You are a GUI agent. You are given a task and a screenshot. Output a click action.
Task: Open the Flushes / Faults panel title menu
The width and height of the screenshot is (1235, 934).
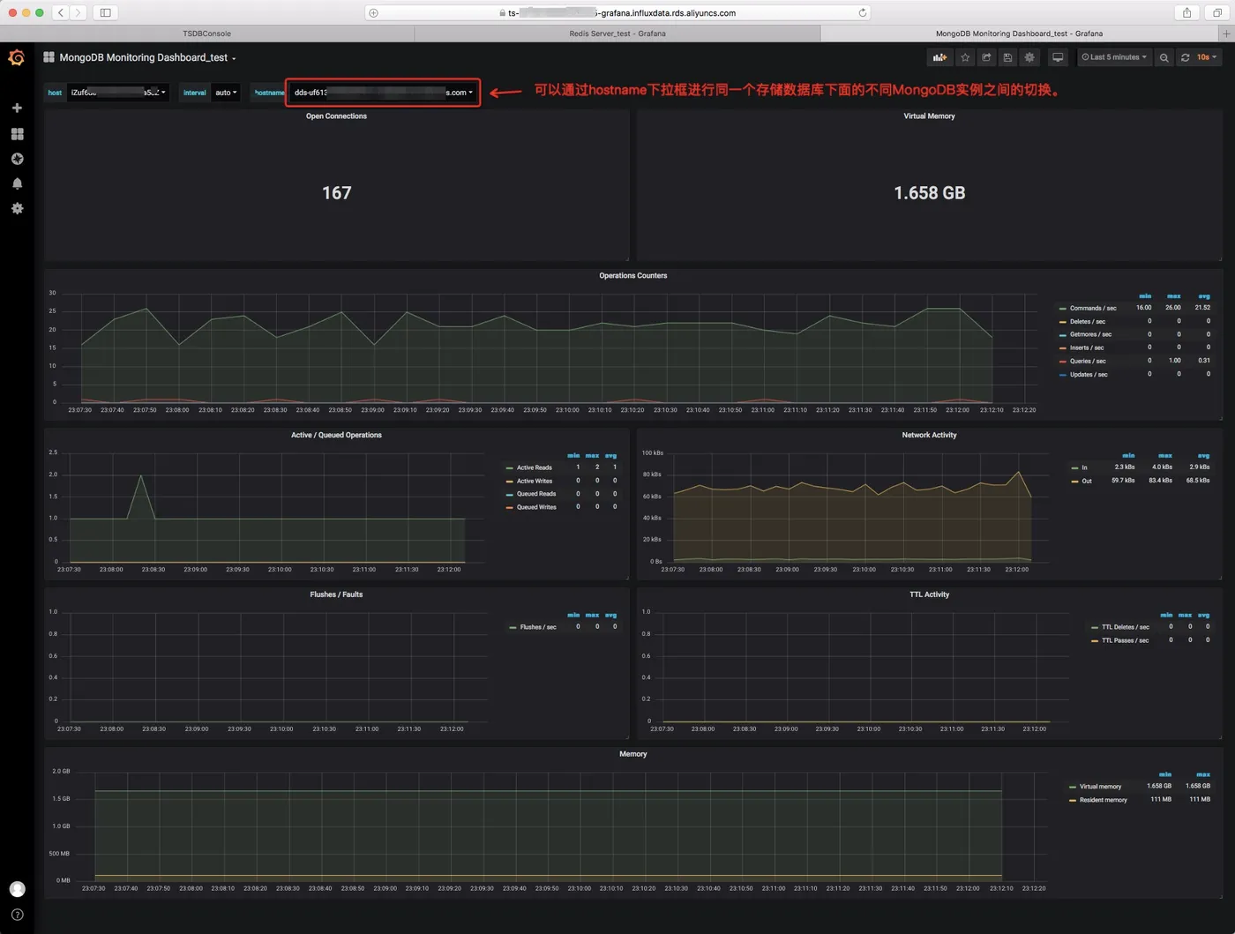(336, 594)
